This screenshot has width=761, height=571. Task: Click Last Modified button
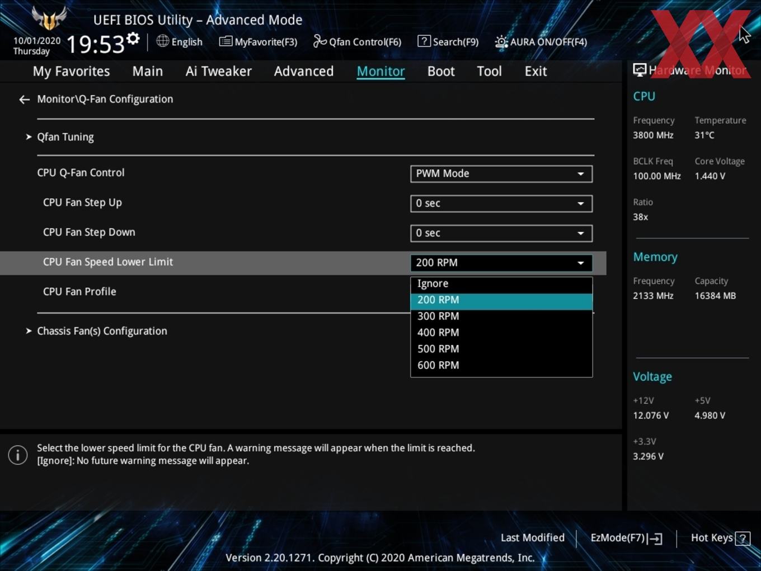click(532, 538)
